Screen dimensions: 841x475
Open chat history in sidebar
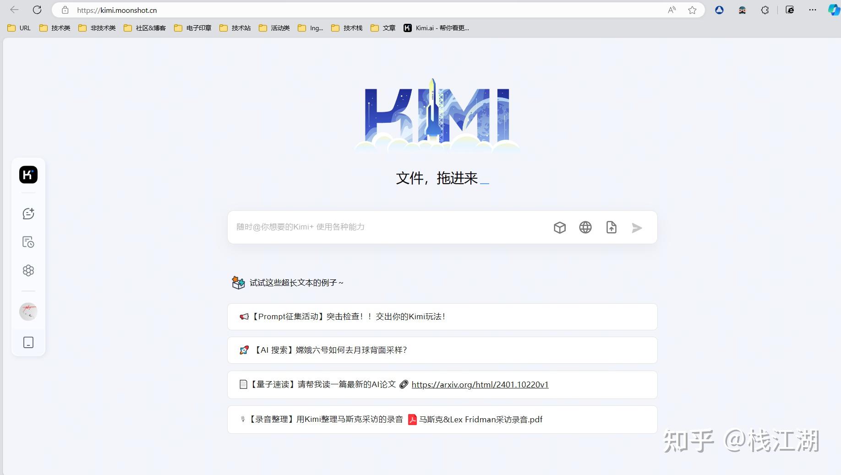tap(28, 242)
